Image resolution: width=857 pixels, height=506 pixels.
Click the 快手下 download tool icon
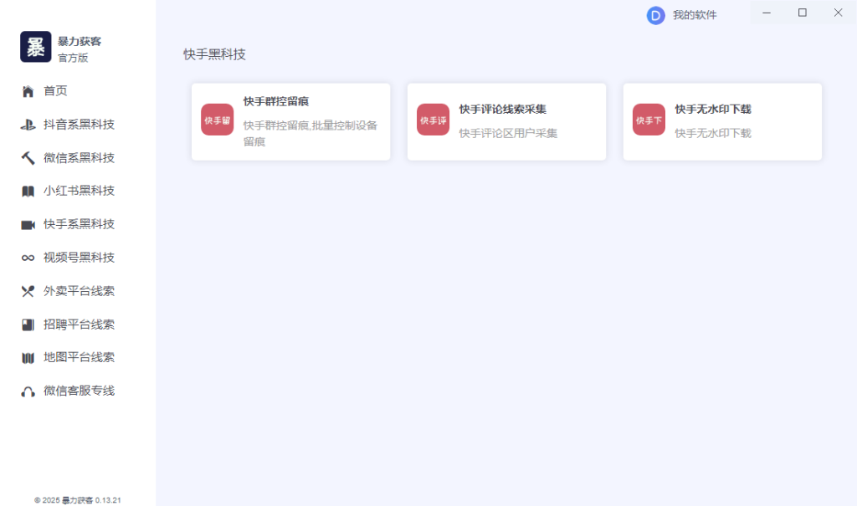tap(649, 120)
